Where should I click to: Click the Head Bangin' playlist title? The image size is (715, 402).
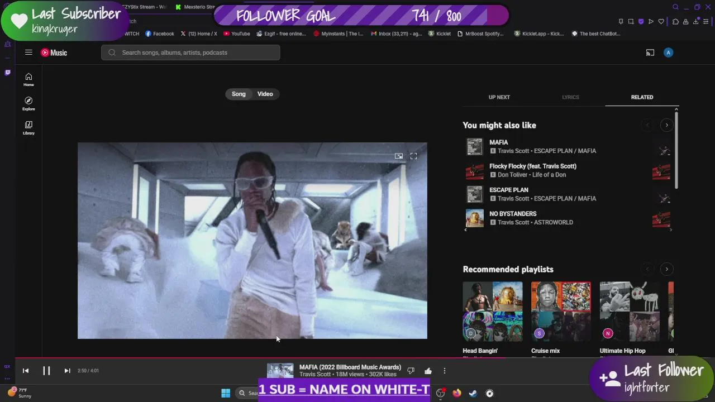coord(480,351)
